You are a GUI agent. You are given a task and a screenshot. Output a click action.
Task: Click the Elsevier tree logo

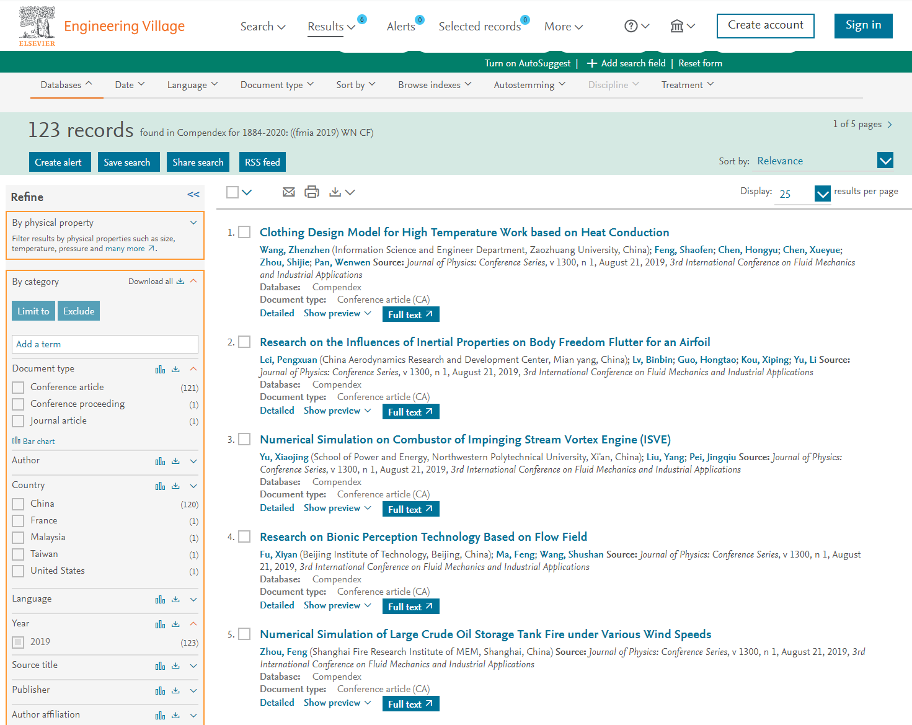[37, 26]
